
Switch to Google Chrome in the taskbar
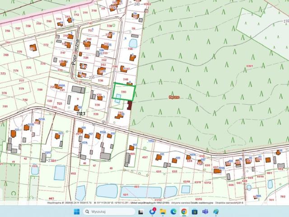[184, 212]
